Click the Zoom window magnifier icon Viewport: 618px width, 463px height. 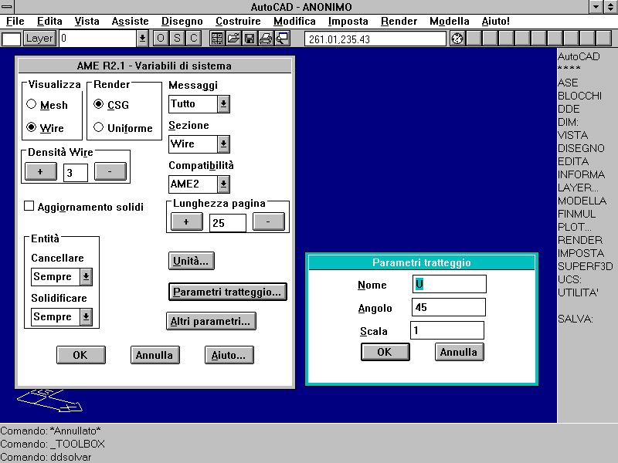coord(282,39)
